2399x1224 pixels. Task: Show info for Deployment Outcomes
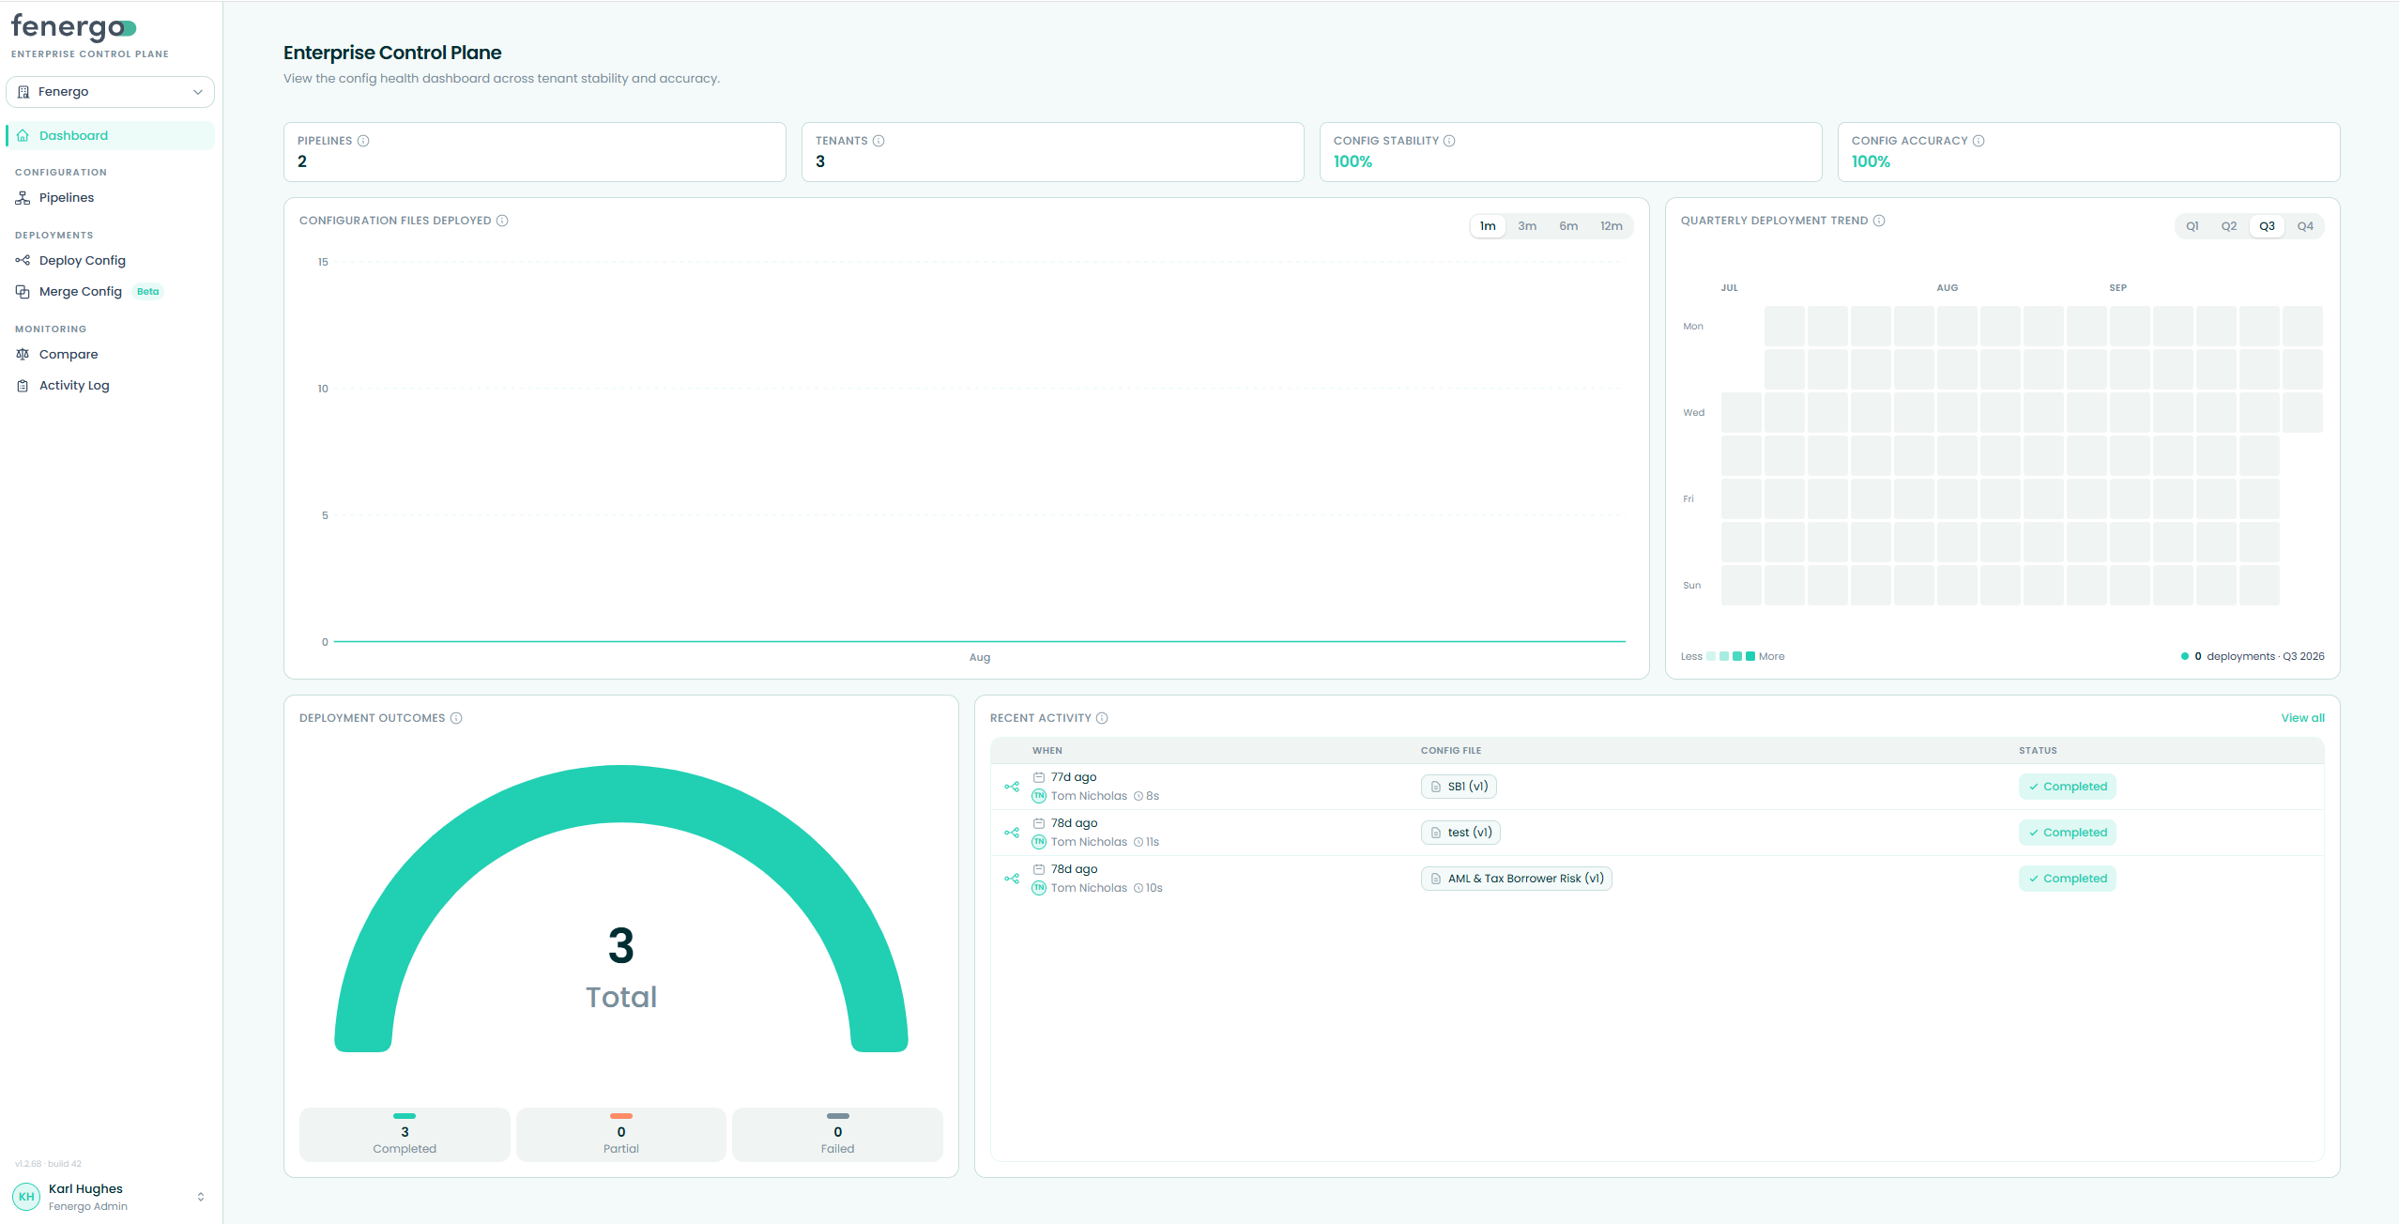click(456, 718)
